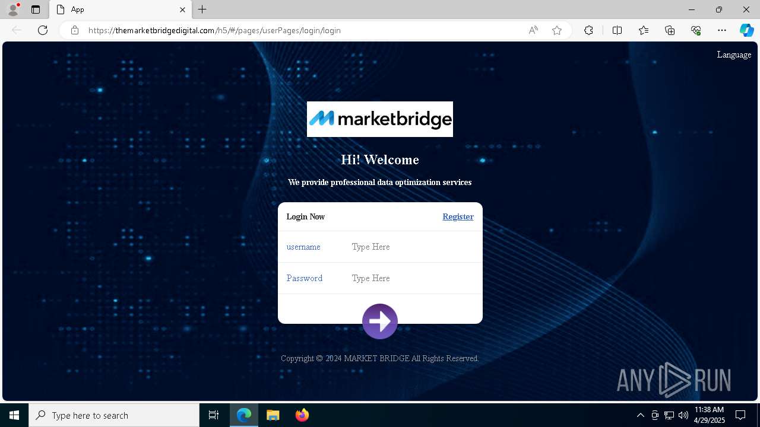Viewport: 760px width, 427px height.
Task: Refresh the current page
Action: click(x=43, y=30)
